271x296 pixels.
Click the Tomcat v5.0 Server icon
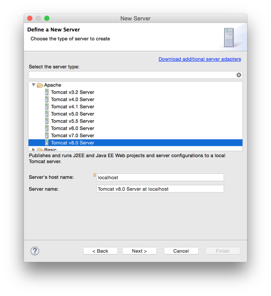pyautogui.click(x=47, y=114)
